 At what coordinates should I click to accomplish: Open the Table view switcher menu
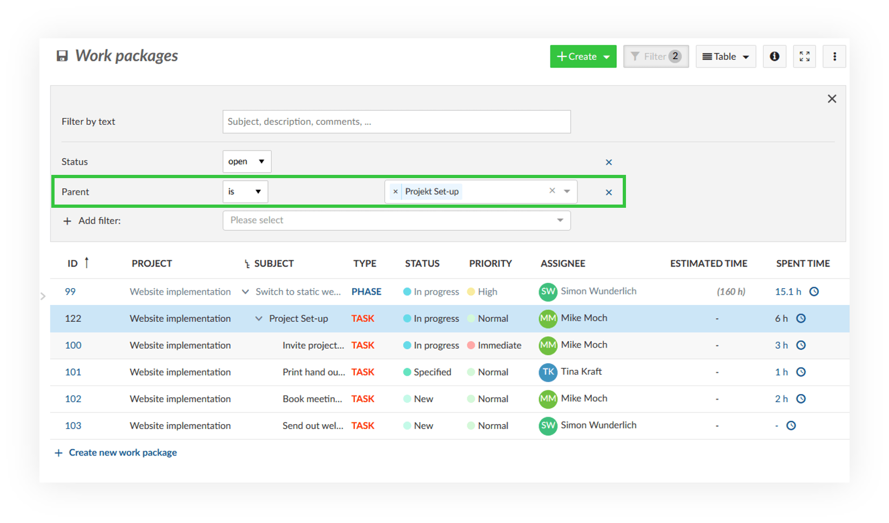725,57
